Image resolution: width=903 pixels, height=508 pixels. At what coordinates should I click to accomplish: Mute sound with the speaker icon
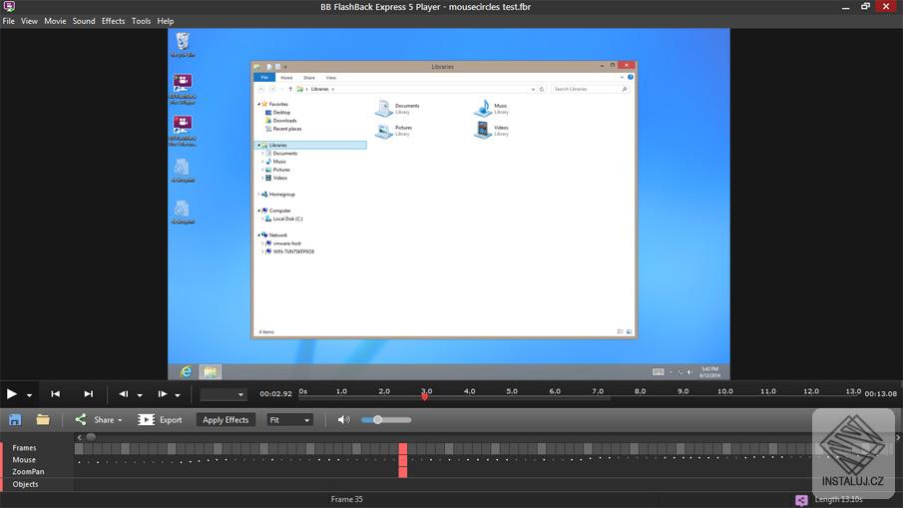pos(344,420)
